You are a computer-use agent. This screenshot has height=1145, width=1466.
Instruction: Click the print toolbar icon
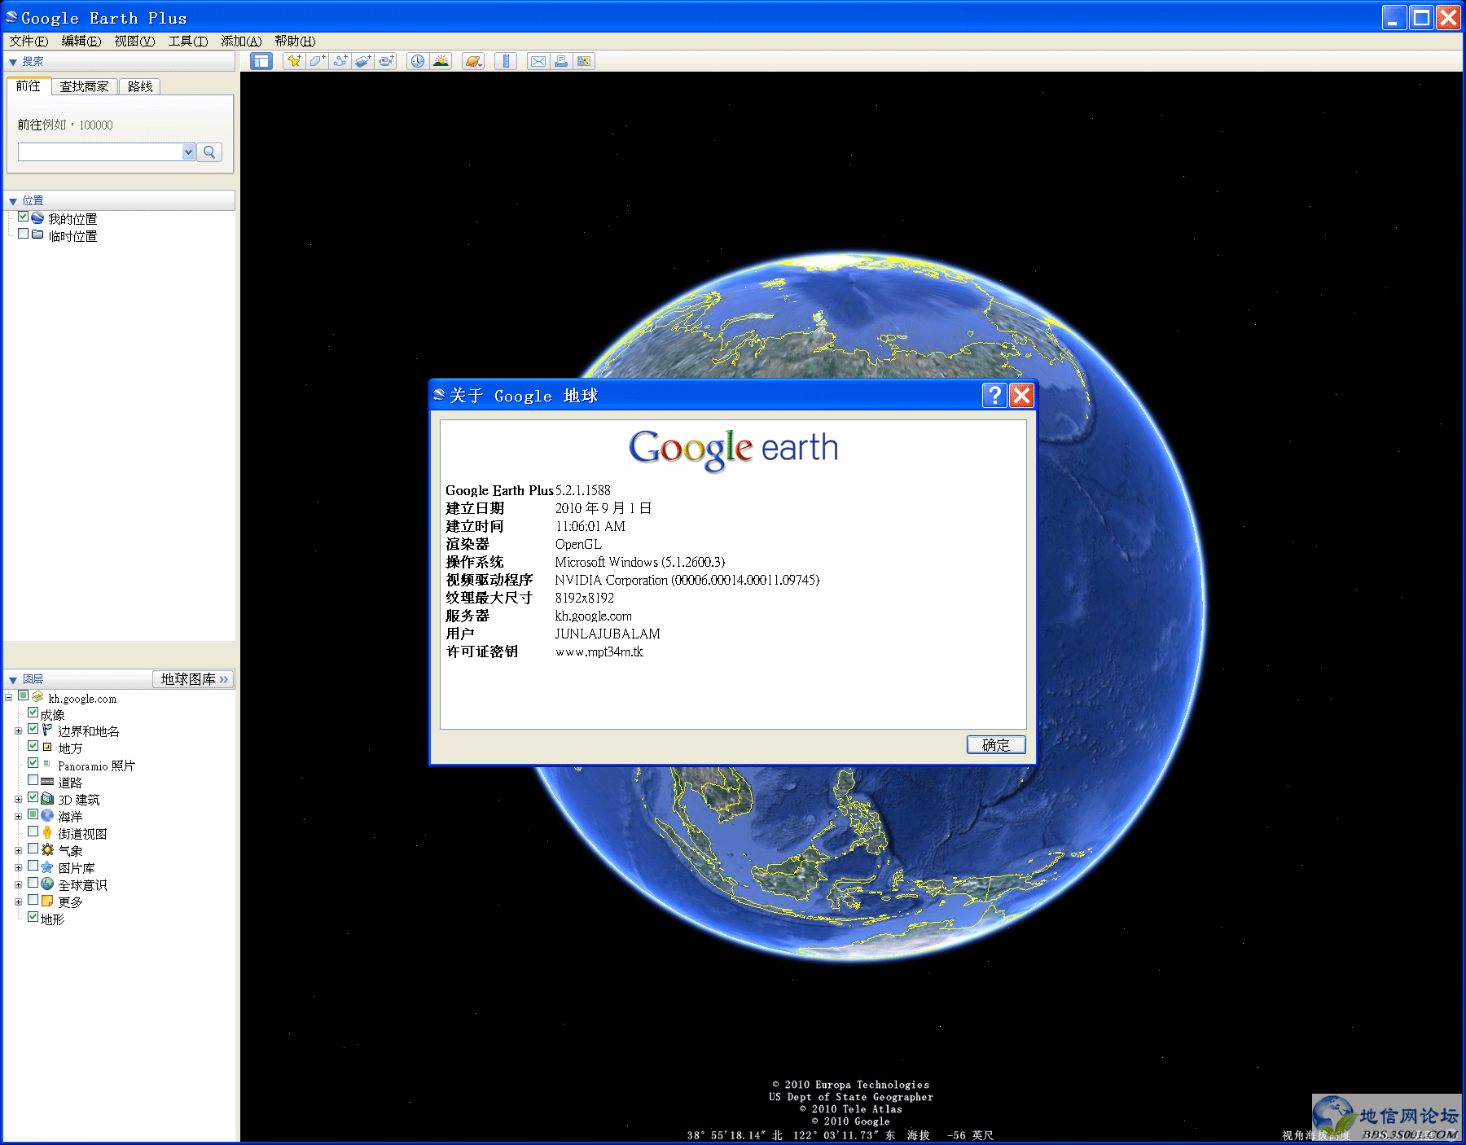pos(561,61)
